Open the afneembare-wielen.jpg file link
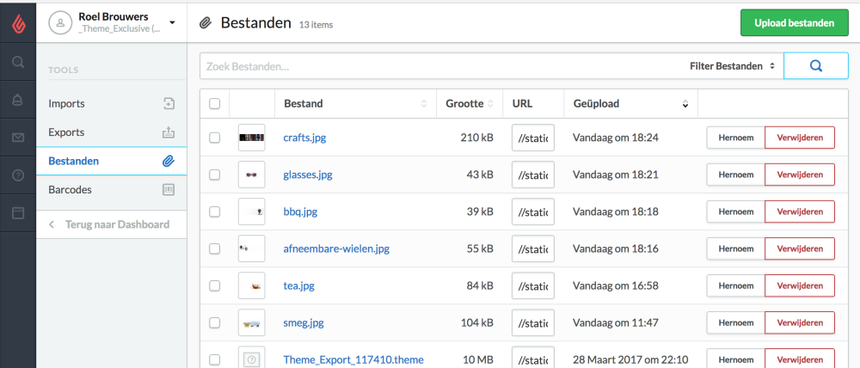Image resolution: width=860 pixels, height=368 pixels. tap(336, 249)
